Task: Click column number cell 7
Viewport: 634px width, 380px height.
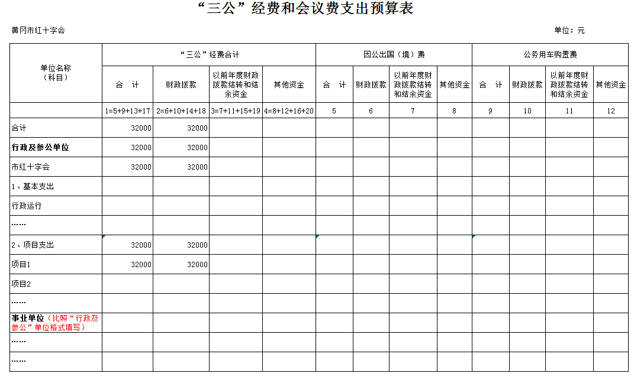Action: pos(413,111)
